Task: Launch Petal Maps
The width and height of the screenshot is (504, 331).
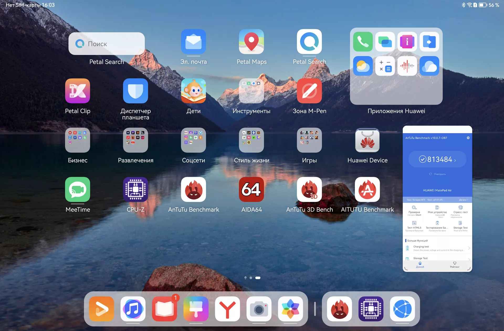Action: point(251,41)
